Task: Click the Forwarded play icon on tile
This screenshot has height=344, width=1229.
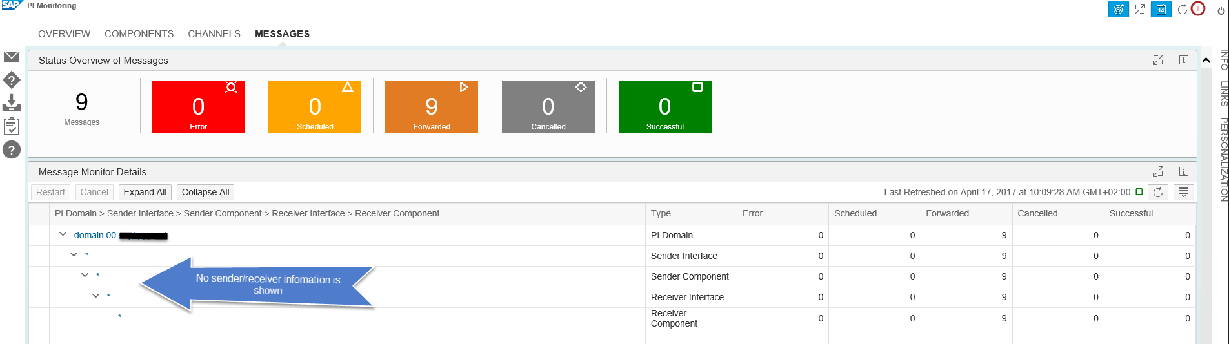Action: pyautogui.click(x=464, y=87)
